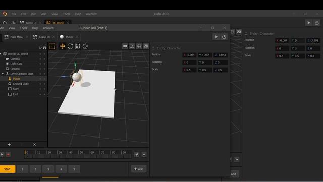
Task: Collapse the World: 3D World node
Action: pos(1,54)
